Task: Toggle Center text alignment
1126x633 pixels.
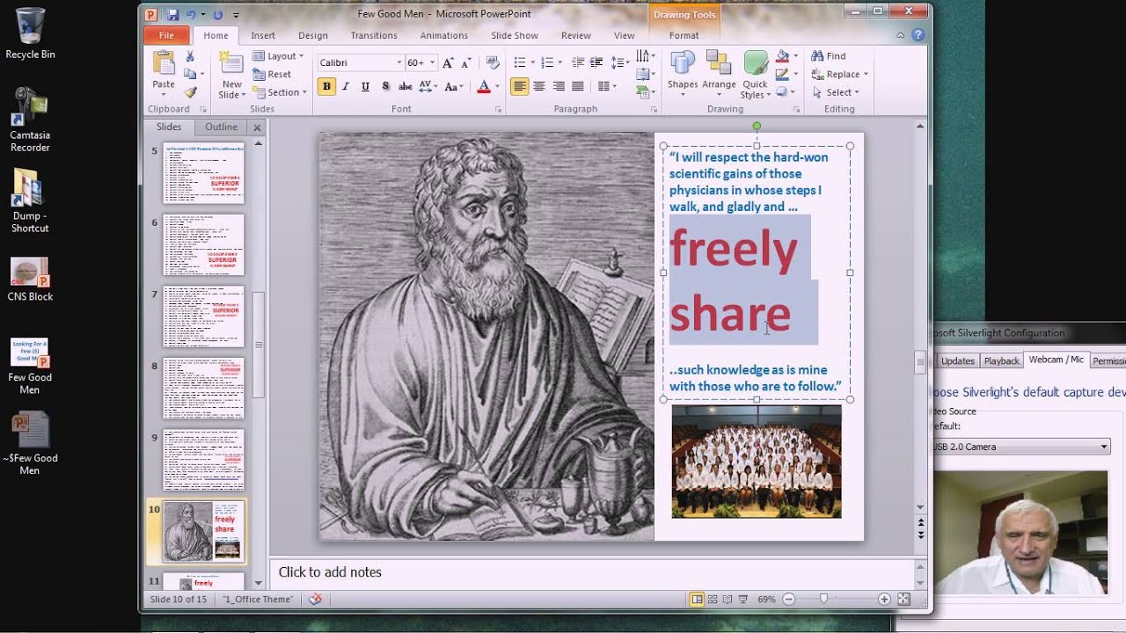Action: coord(538,86)
